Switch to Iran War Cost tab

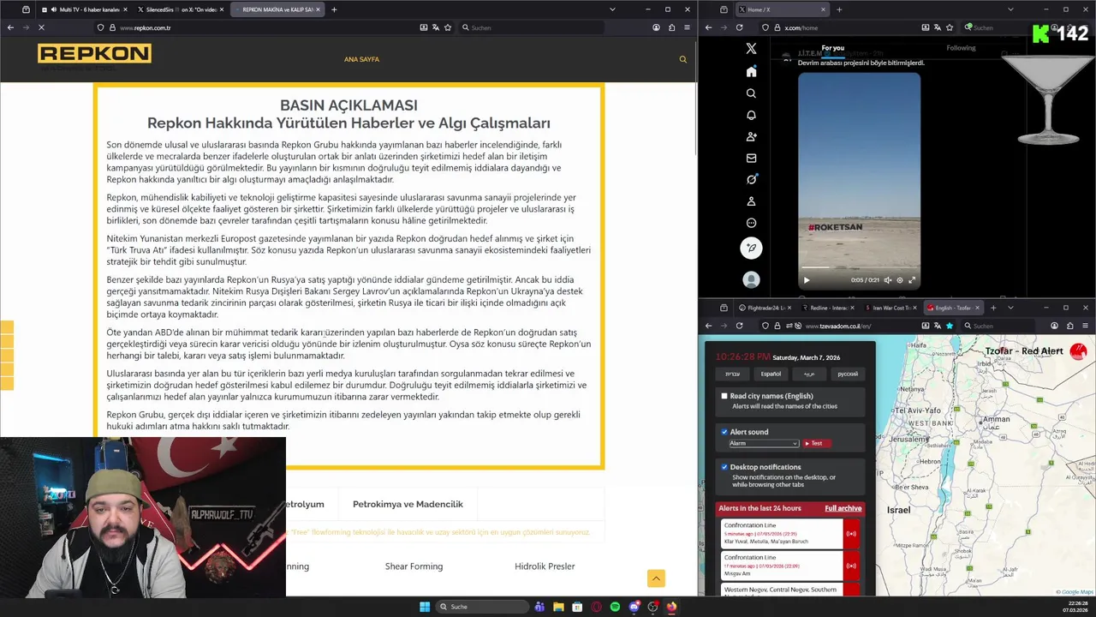(890, 308)
